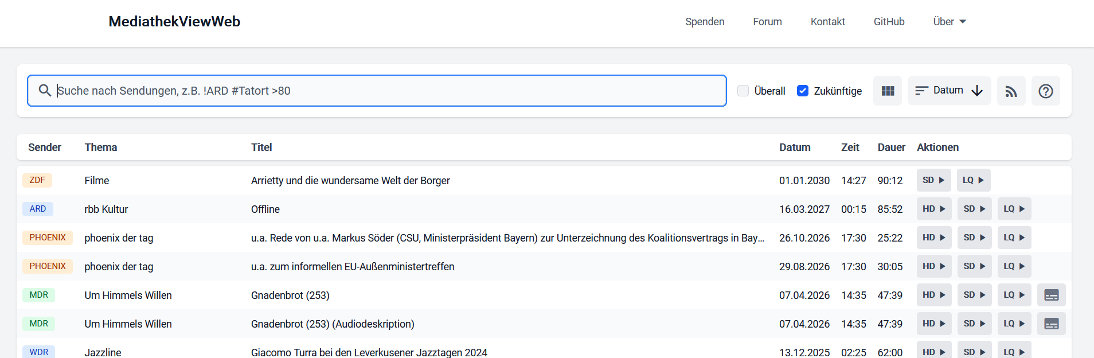Play HD of Markus Söder speech row
The height and width of the screenshot is (358, 1094).
pyautogui.click(x=934, y=238)
